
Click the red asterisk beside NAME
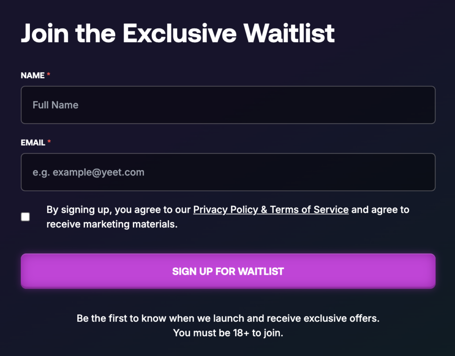point(48,75)
